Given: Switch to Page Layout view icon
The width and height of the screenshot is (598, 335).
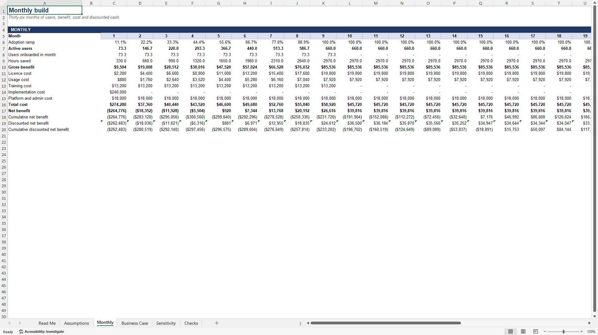Looking at the screenshot, I should click(x=523, y=332).
